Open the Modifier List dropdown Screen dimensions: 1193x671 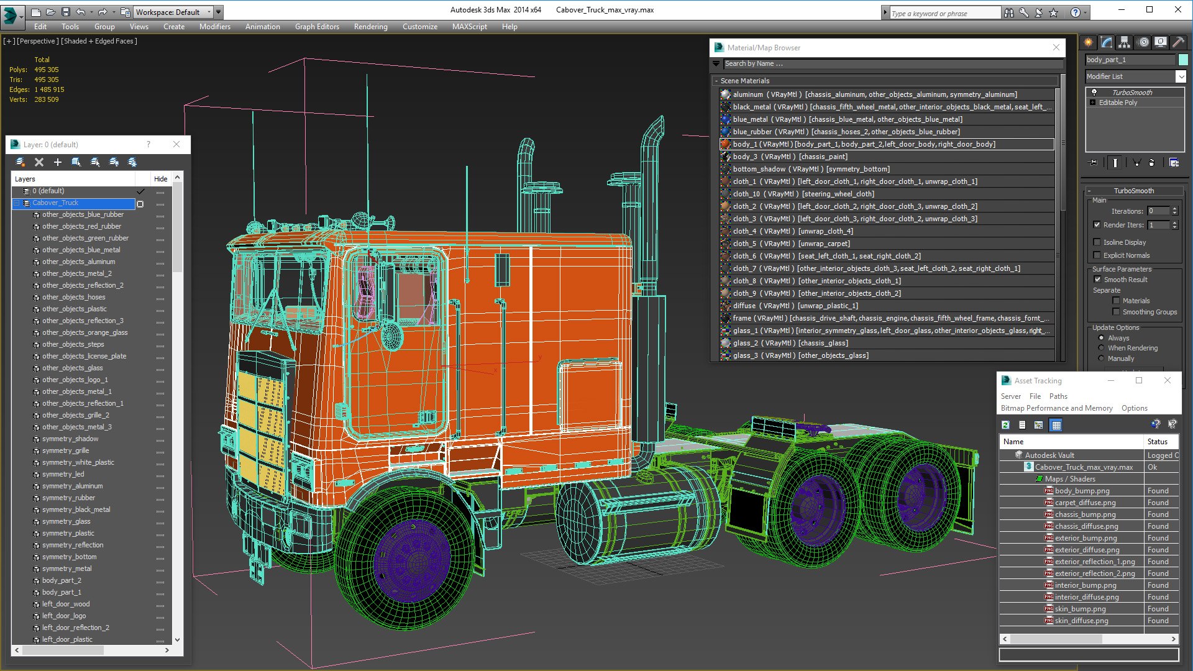click(x=1181, y=76)
